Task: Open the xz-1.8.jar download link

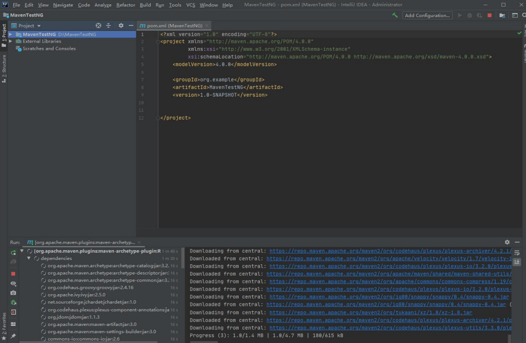Action: (x=371, y=312)
